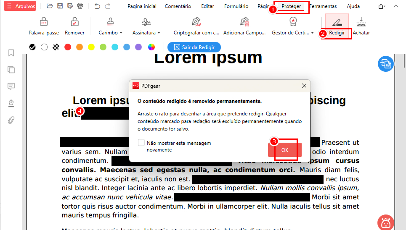Click the Remover password tool

pos(74,26)
